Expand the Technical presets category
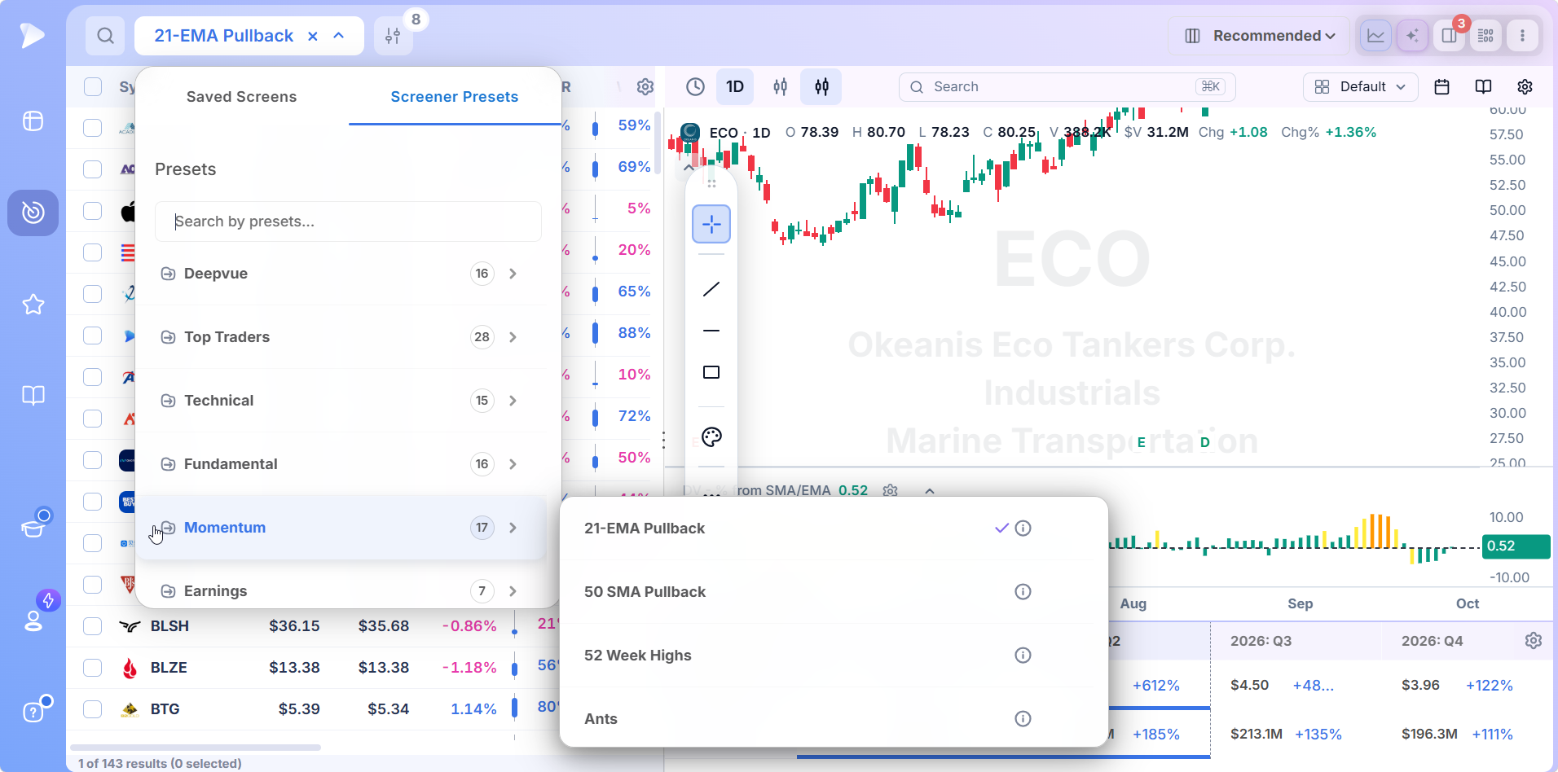Image resolution: width=1558 pixels, height=772 pixels. click(341, 401)
